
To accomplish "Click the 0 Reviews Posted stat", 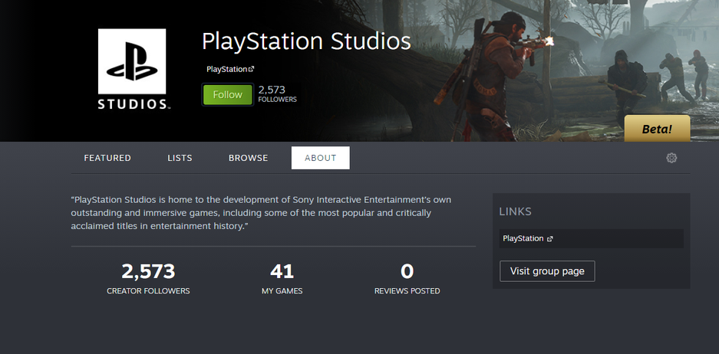I will point(407,278).
